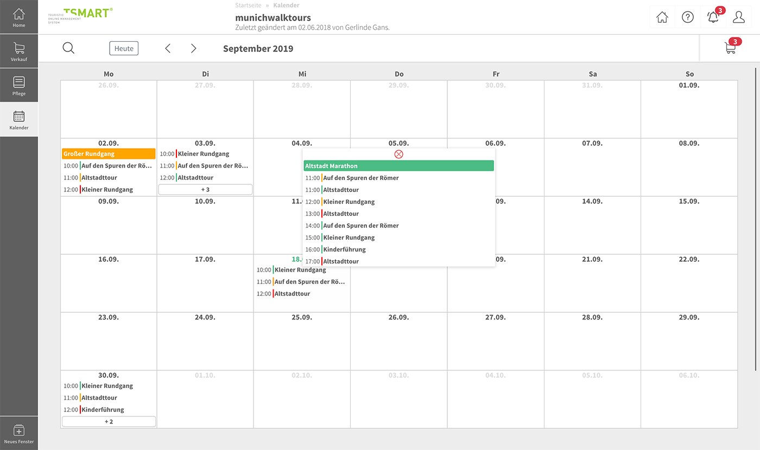Go to the previous month

[168, 48]
